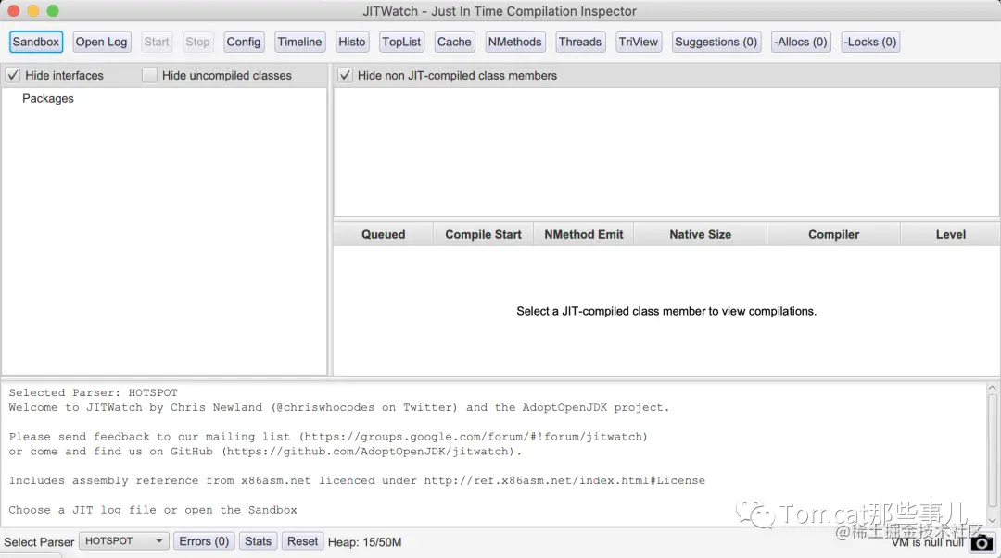Click "Choose a JIT log file" log line
Image resolution: width=1001 pixels, height=558 pixels.
[153, 510]
